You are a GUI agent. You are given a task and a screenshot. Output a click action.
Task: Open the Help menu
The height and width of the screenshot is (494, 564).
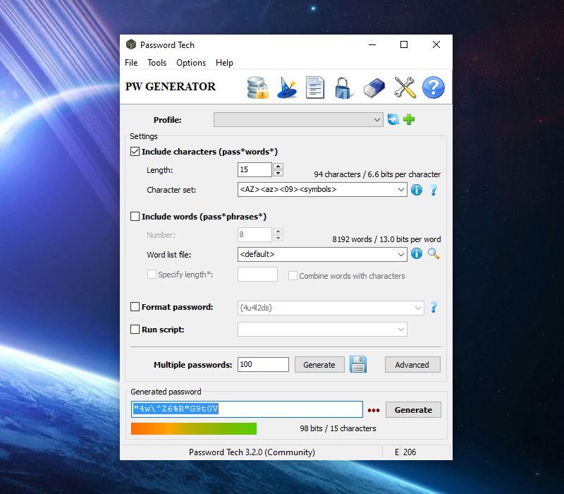(224, 63)
